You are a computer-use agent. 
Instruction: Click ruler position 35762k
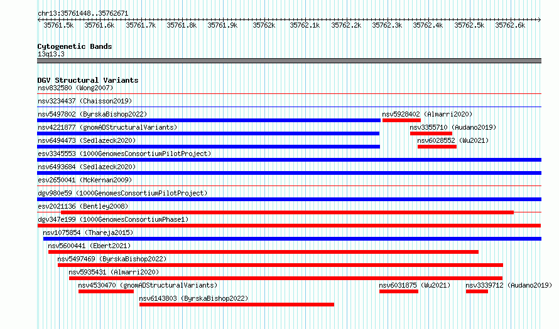[x=264, y=25]
